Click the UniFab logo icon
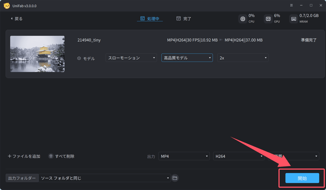The width and height of the screenshot is (326, 190). (x=7, y=5)
